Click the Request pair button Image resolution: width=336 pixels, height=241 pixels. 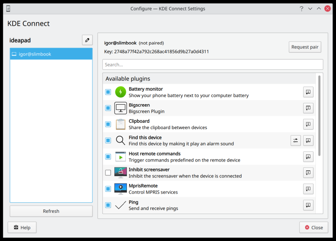tap(305, 47)
